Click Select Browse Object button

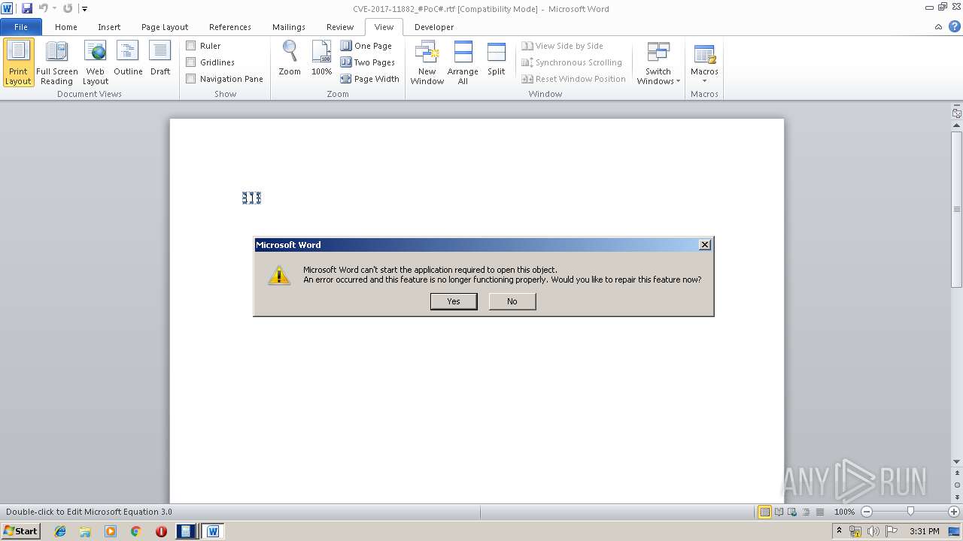tap(957, 485)
